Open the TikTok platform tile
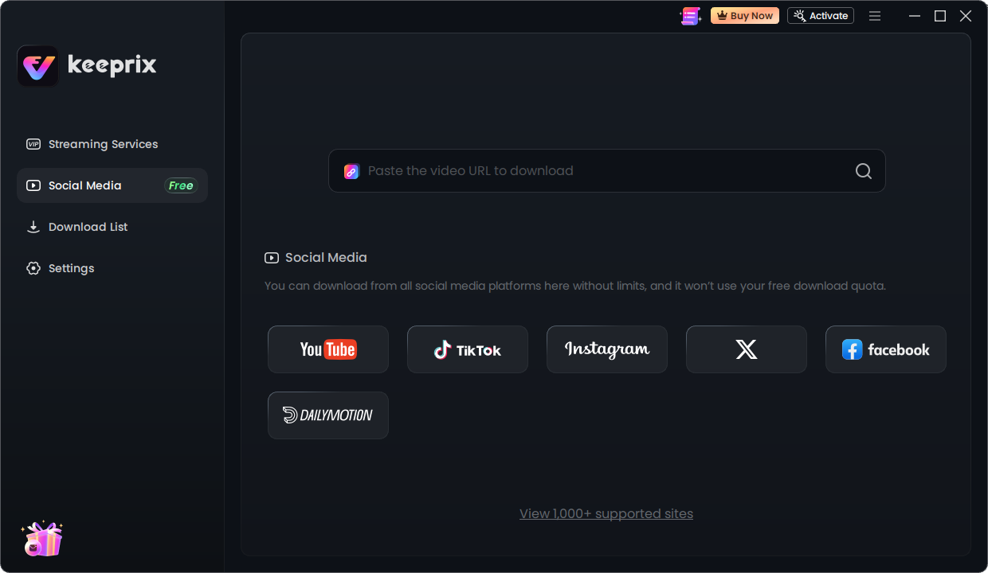The height and width of the screenshot is (573, 988). point(468,349)
